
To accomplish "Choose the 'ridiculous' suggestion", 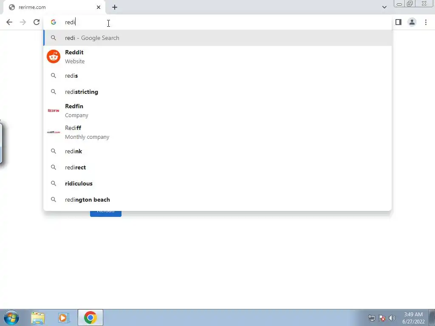I will click(x=217, y=183).
